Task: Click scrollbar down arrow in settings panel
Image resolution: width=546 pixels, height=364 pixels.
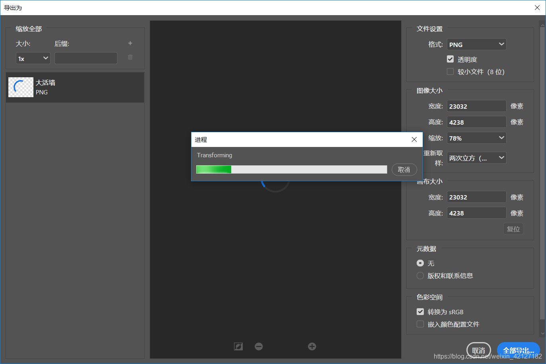Action: point(542,333)
